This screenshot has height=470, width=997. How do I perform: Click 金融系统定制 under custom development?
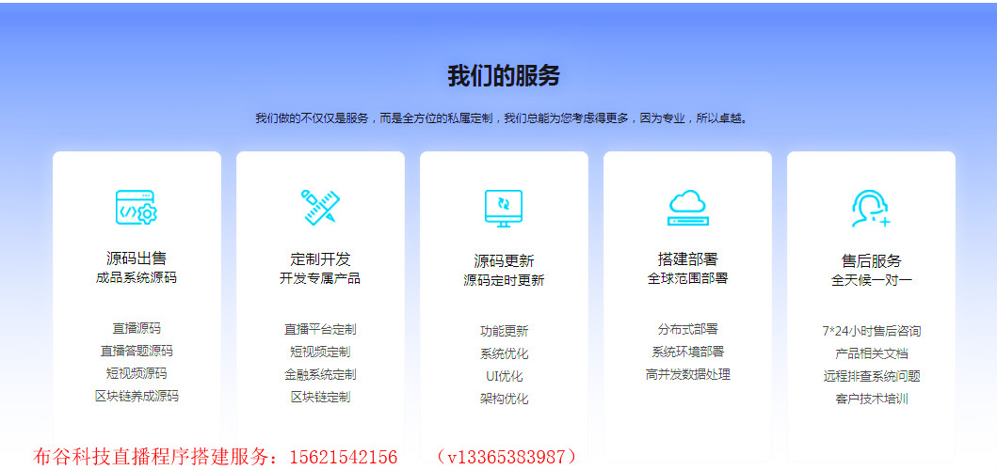coord(320,374)
